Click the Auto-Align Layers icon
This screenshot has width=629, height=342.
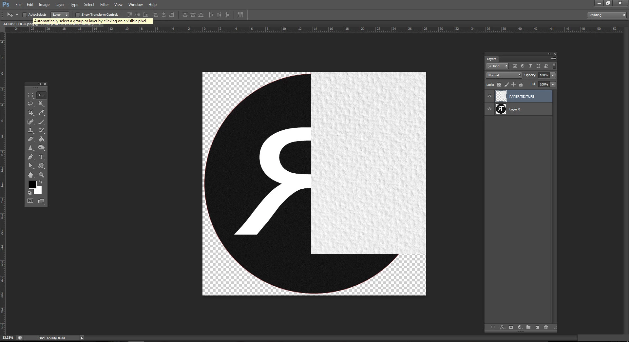240,15
